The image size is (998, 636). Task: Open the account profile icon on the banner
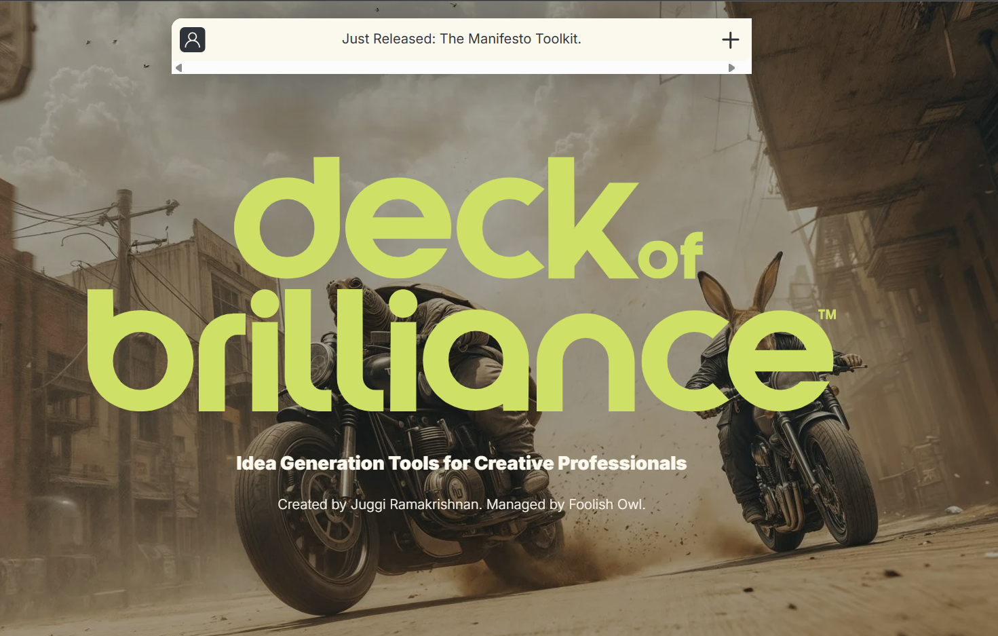[x=192, y=40]
